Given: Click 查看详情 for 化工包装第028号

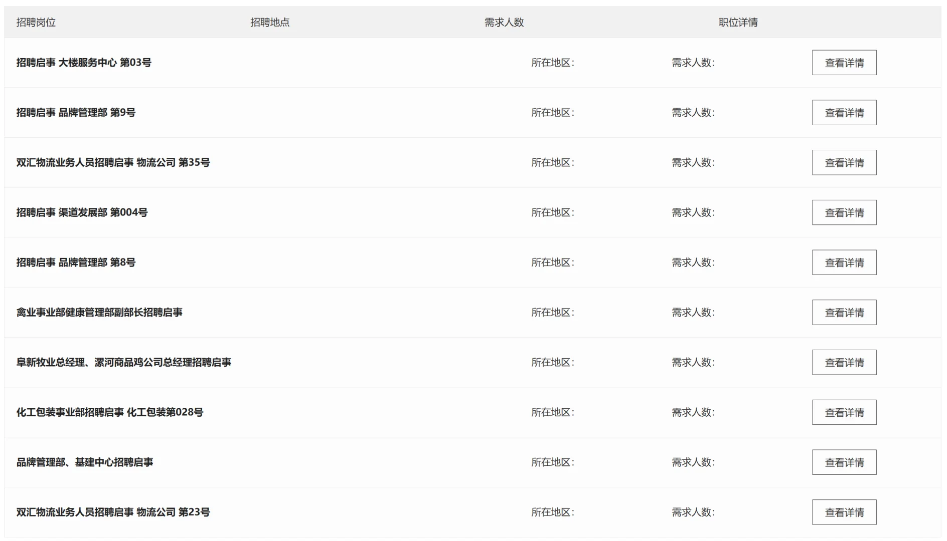Looking at the screenshot, I should (844, 412).
